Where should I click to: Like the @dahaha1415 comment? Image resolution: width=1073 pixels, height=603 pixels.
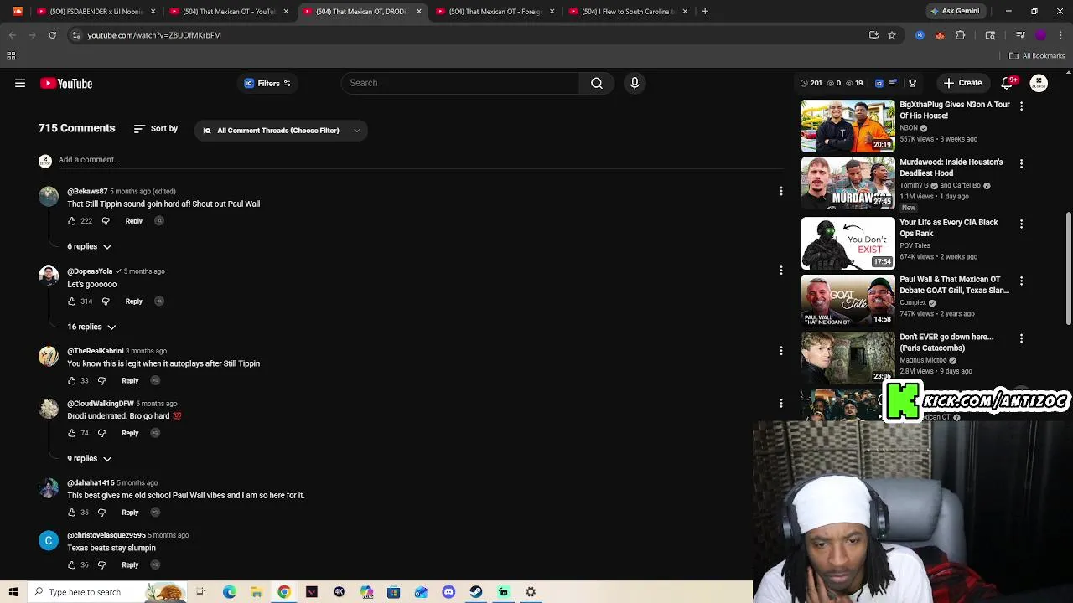(72, 513)
